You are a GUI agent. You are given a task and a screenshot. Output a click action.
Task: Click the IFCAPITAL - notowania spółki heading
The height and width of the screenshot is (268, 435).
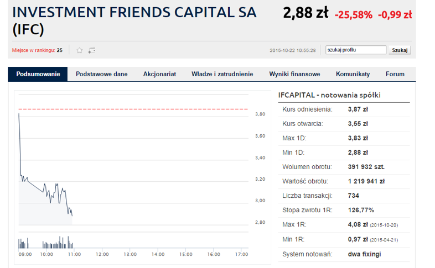329,95
